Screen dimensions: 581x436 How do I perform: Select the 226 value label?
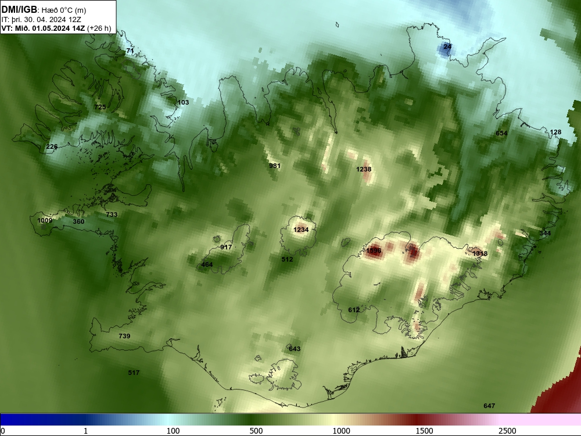52,147
